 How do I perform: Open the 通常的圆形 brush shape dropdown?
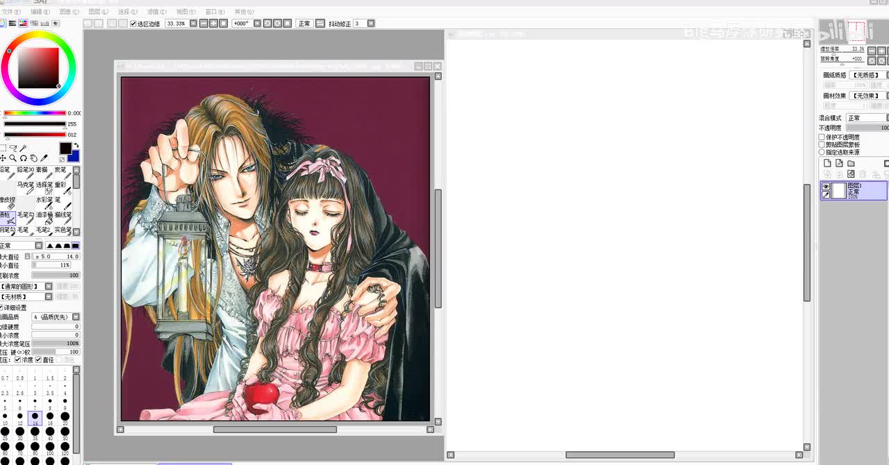point(49,287)
